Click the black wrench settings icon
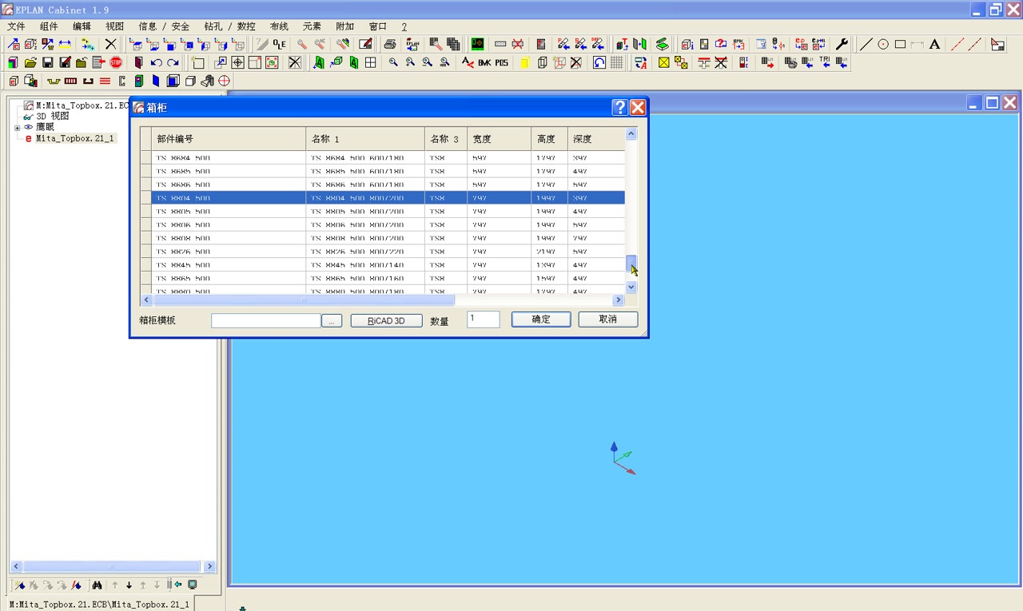 [x=842, y=45]
